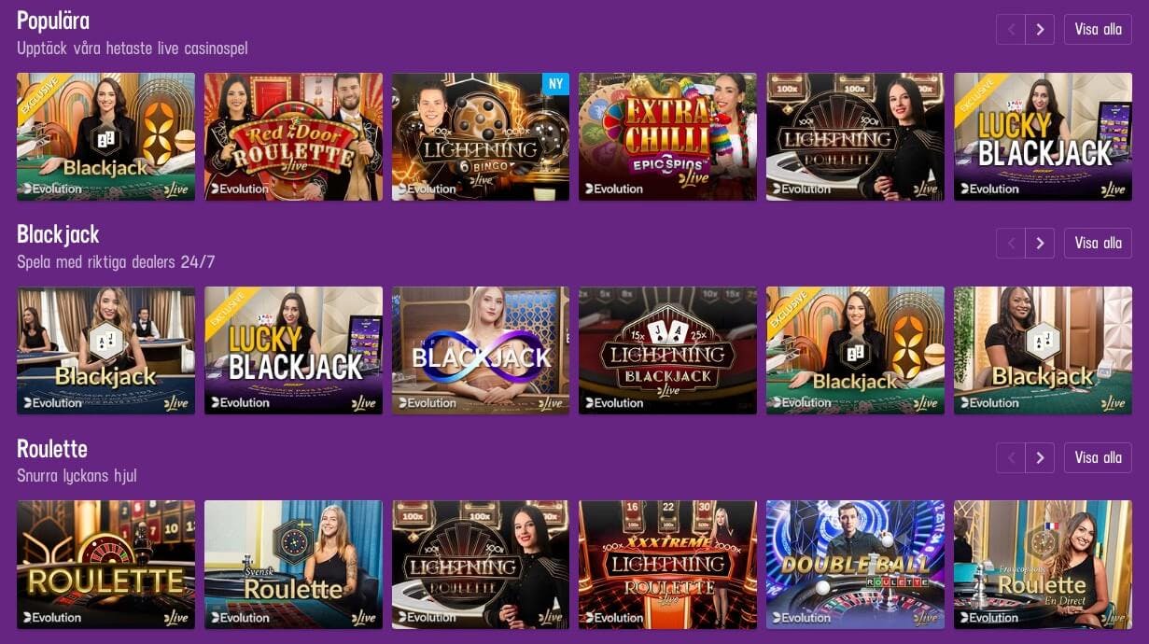
Task: Click Visa alla in the Populära section
Action: point(1098,29)
